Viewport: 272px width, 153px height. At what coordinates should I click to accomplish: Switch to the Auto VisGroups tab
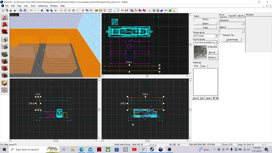[203, 66]
